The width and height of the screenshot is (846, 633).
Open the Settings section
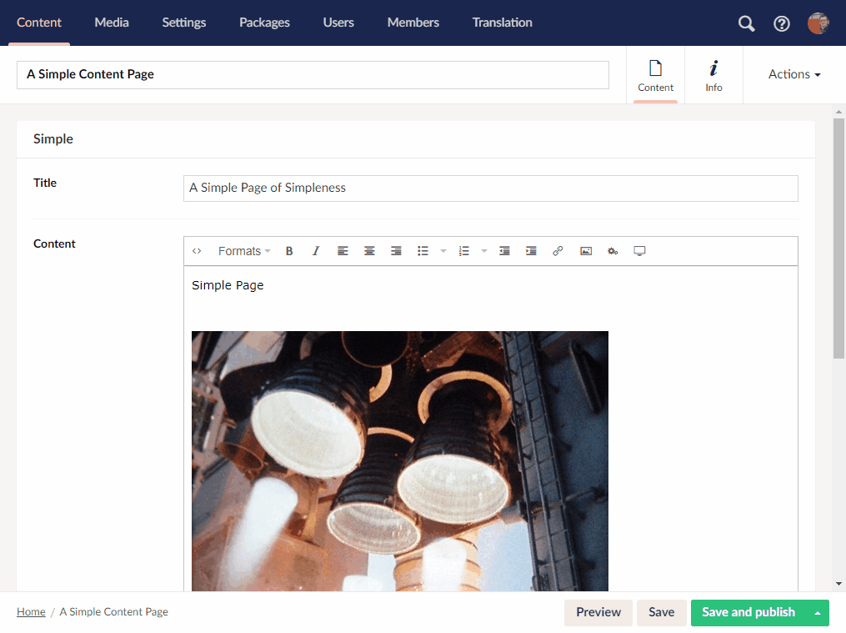pyautogui.click(x=184, y=23)
